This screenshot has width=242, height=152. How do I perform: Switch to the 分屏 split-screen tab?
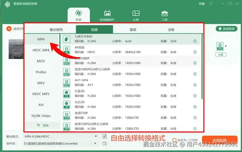[136, 15]
